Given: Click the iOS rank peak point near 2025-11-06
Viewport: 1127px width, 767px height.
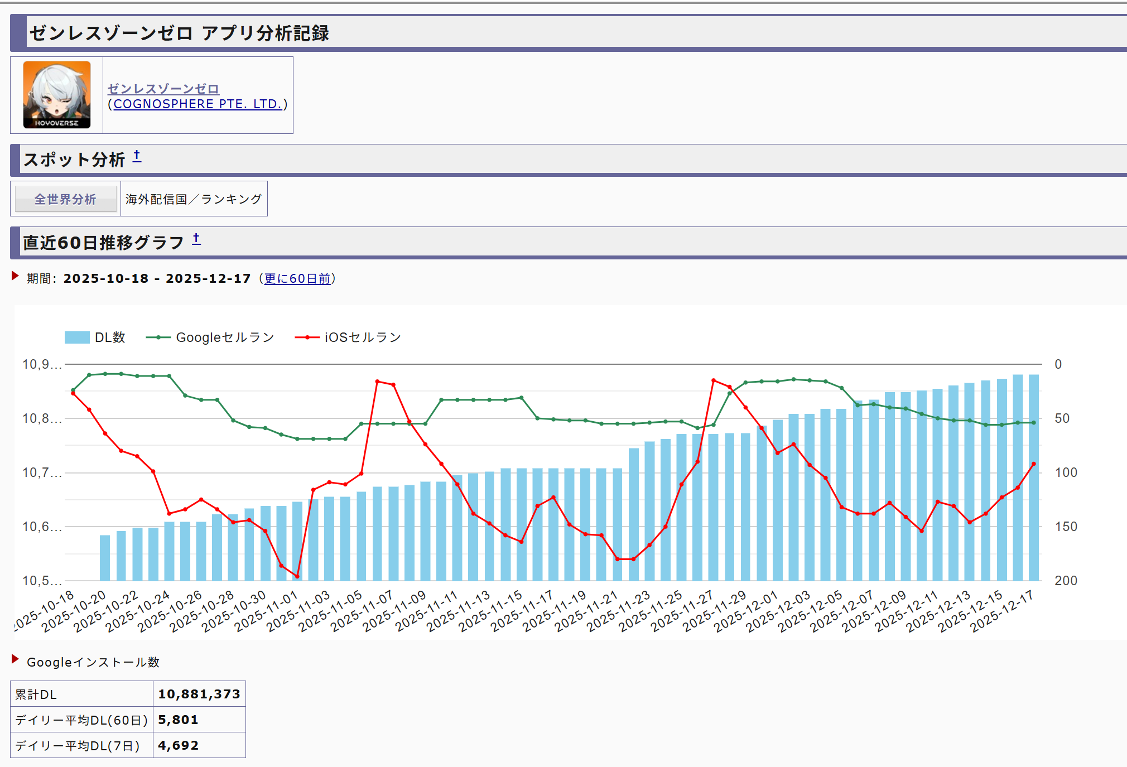Looking at the screenshot, I should pos(378,382).
